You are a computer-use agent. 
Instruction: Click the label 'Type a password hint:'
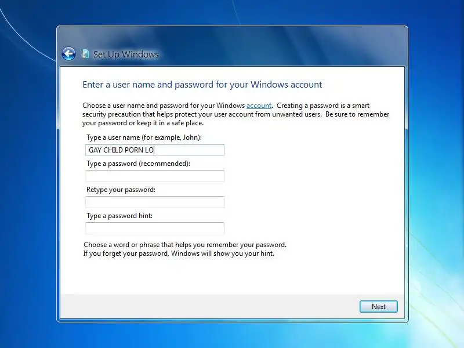point(119,216)
